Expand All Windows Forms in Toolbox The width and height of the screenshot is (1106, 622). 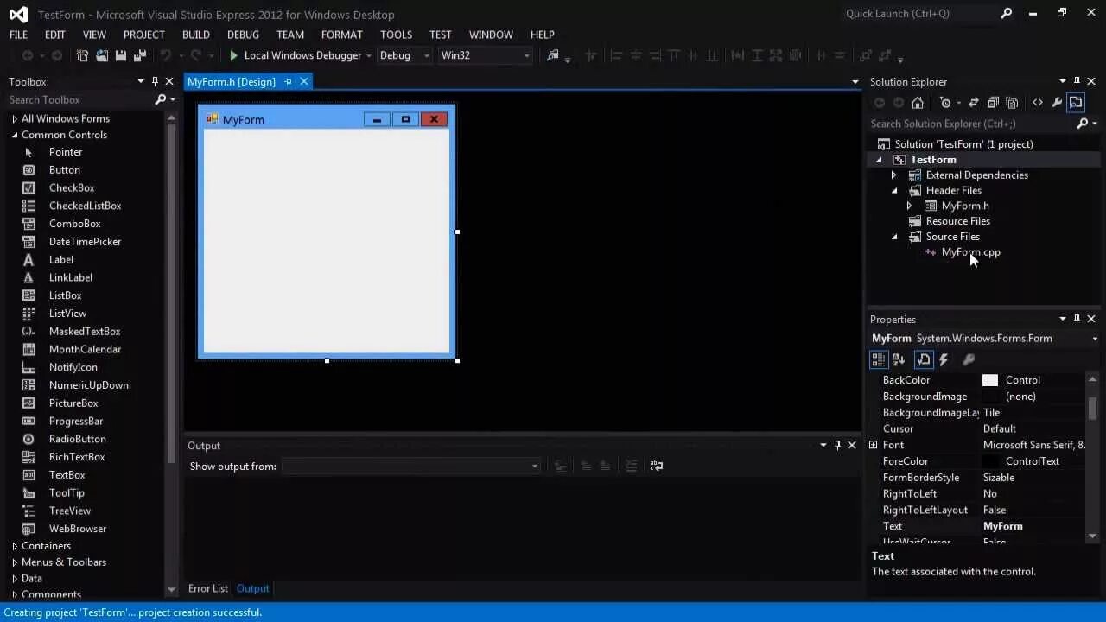15,119
